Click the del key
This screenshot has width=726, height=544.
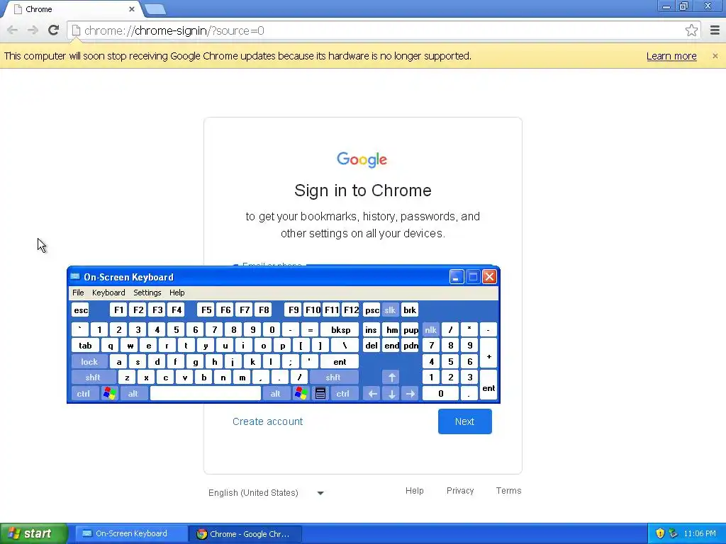click(x=372, y=346)
